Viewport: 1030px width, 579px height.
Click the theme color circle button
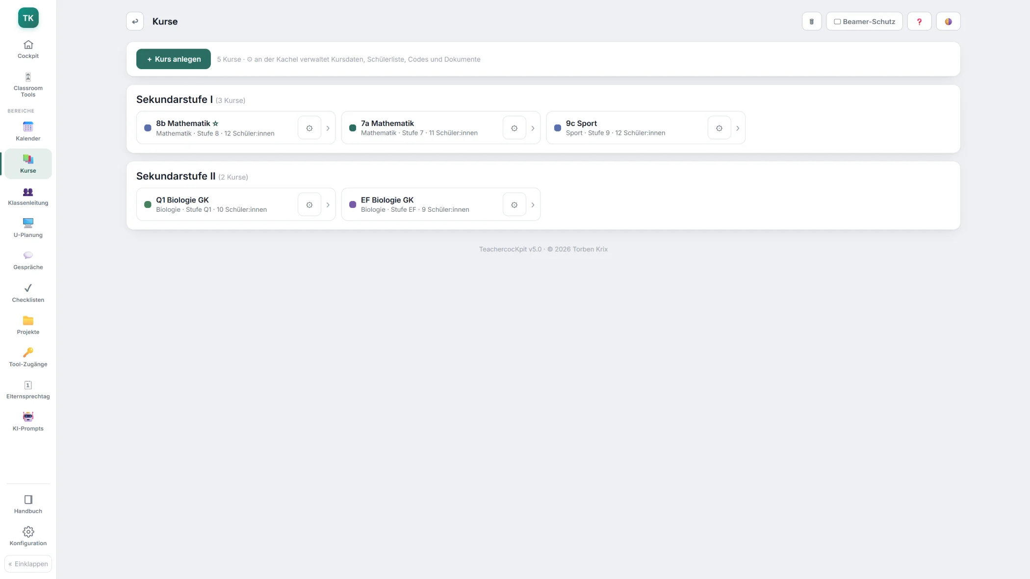tap(948, 22)
